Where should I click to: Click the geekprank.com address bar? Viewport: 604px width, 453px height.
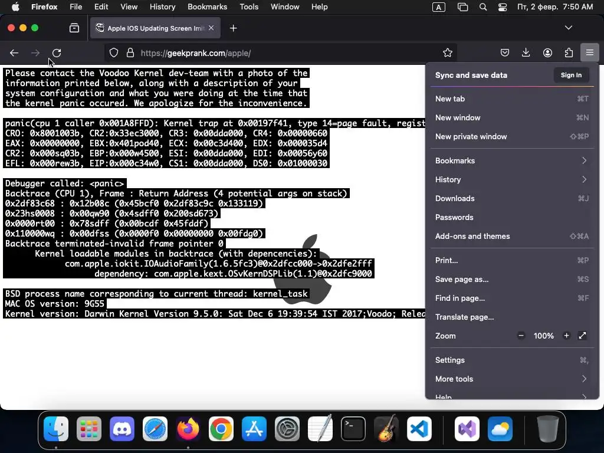pos(281,52)
